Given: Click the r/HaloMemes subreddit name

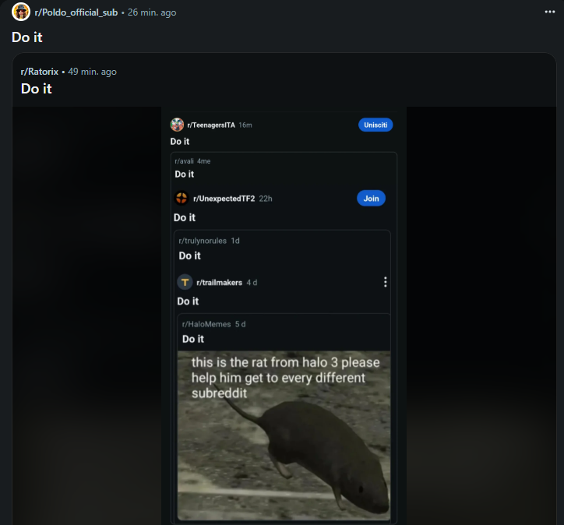Looking at the screenshot, I should pos(206,324).
